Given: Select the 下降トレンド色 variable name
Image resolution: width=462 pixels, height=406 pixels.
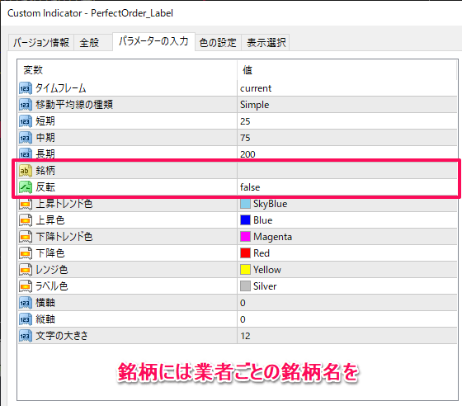Looking at the screenshot, I should pyautogui.click(x=64, y=237).
